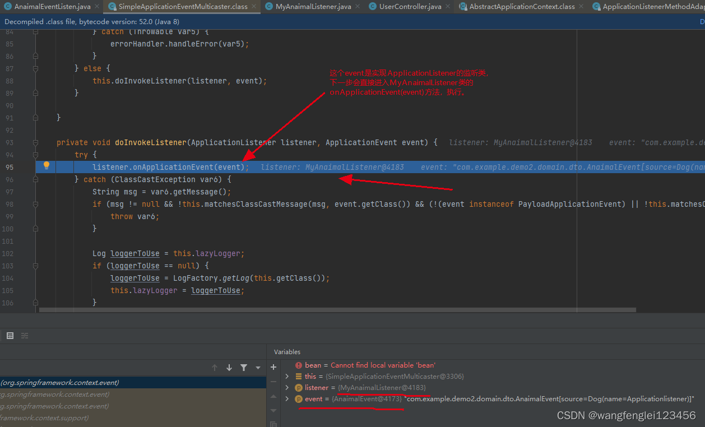Screen dimensions: 705x427
Task: Click the trace current stream chain icon
Action: (x=25, y=336)
